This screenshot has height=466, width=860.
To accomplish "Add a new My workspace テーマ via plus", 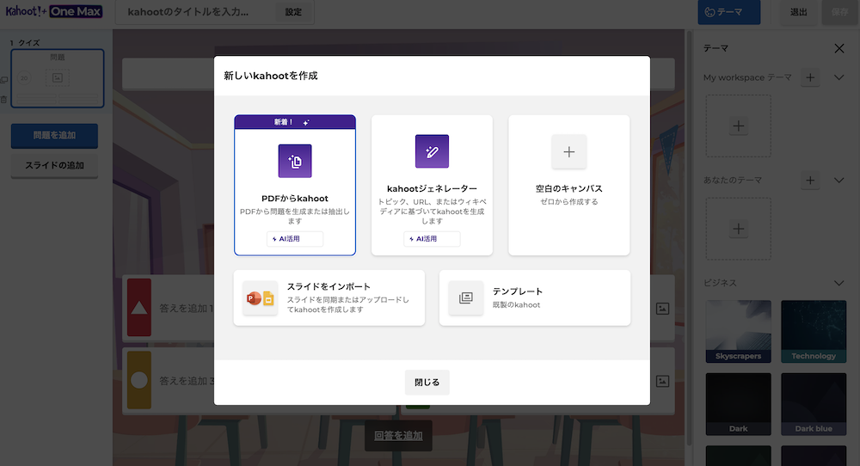I will [x=810, y=77].
